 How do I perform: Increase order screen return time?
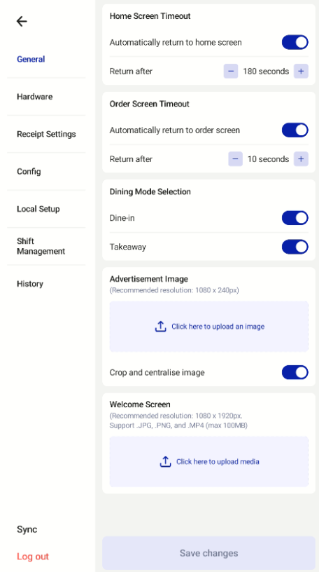click(301, 159)
